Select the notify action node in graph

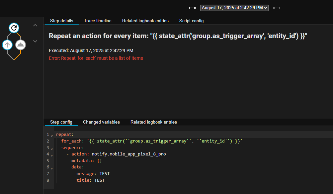[21, 45]
